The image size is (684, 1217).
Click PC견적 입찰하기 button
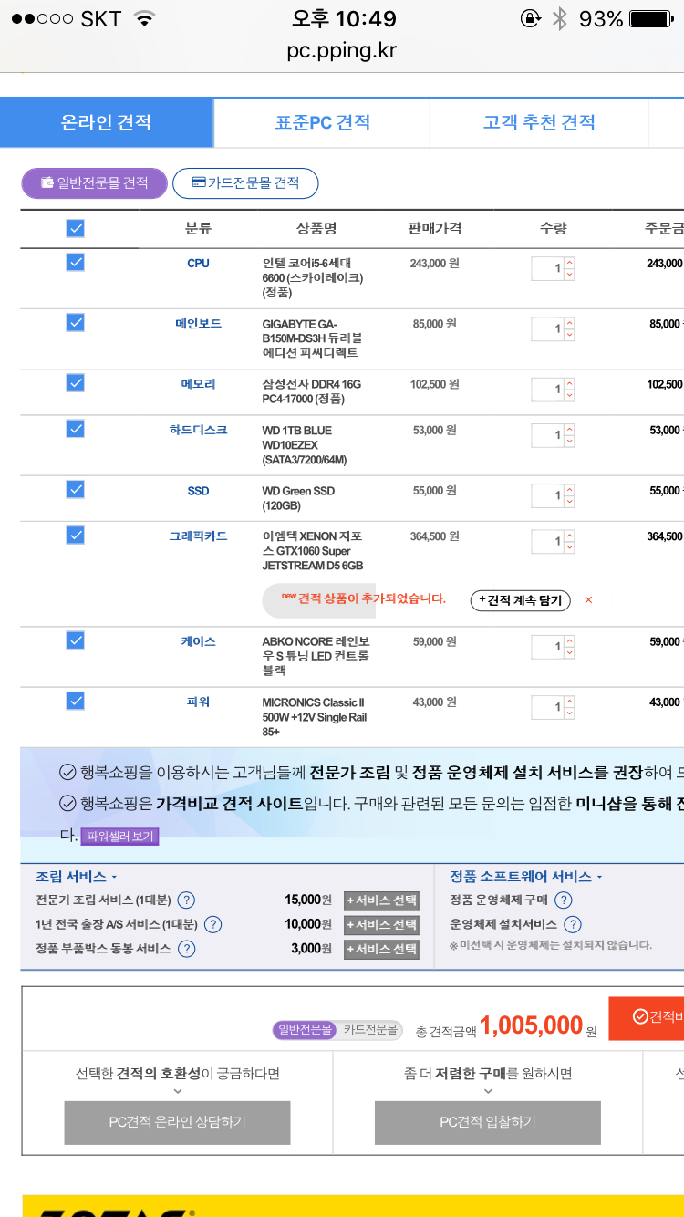(x=488, y=1122)
